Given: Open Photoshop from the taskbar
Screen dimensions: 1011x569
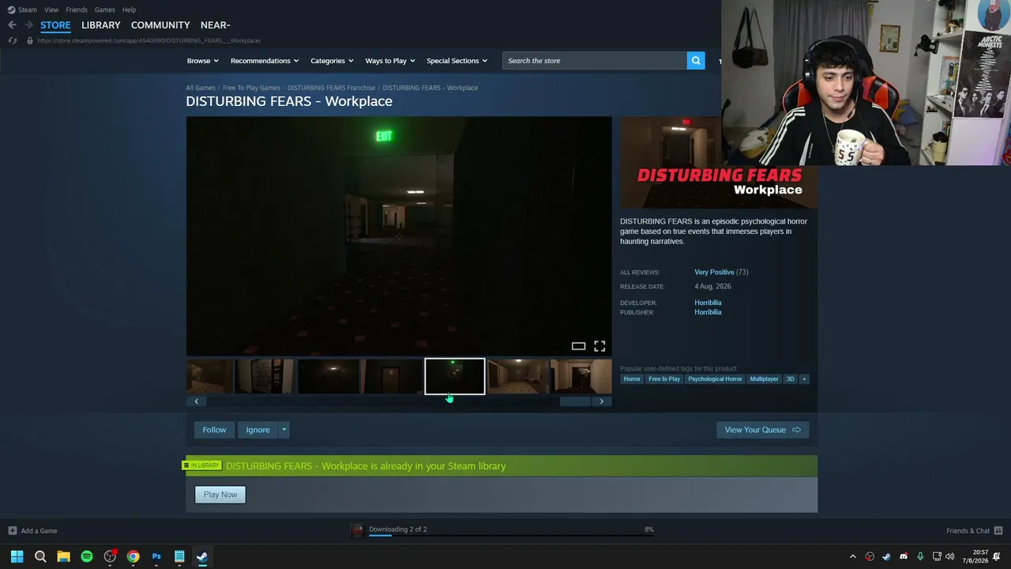Looking at the screenshot, I should pos(156,556).
